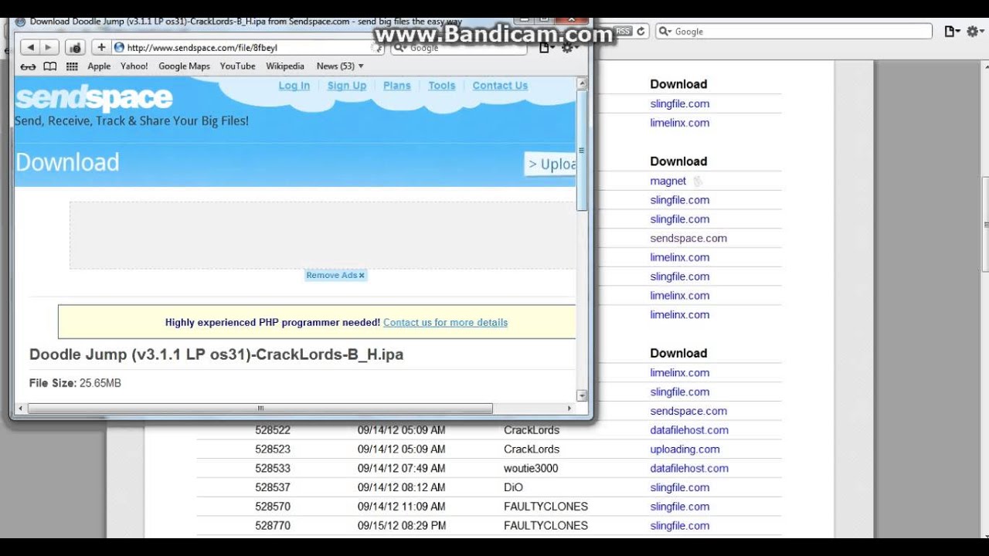
Task: Open search engine magnifier dropdown in Sendspace window
Action: tap(401, 48)
